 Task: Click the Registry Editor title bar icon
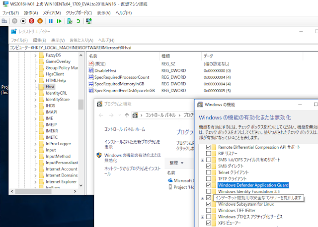point(14,32)
